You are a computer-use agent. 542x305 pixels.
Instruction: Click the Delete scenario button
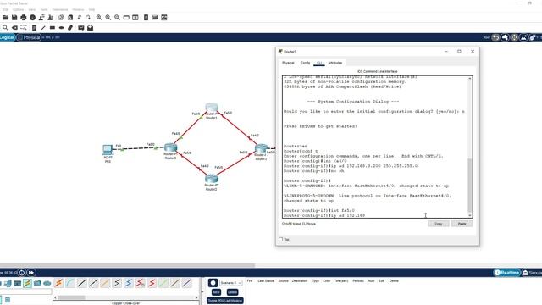pyautogui.click(x=232, y=292)
